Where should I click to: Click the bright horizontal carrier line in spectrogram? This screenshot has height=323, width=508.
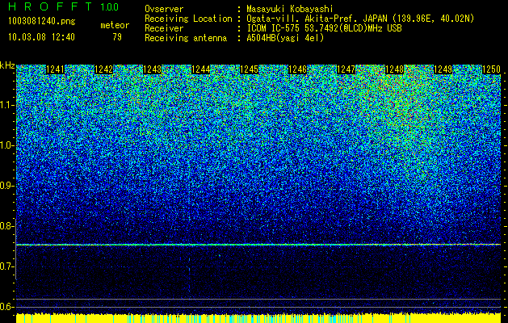pos(258,245)
